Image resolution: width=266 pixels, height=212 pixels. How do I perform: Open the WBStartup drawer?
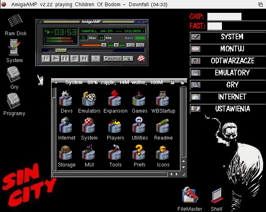click(x=163, y=99)
